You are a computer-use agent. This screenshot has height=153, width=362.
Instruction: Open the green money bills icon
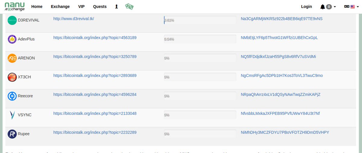coord(129,6)
